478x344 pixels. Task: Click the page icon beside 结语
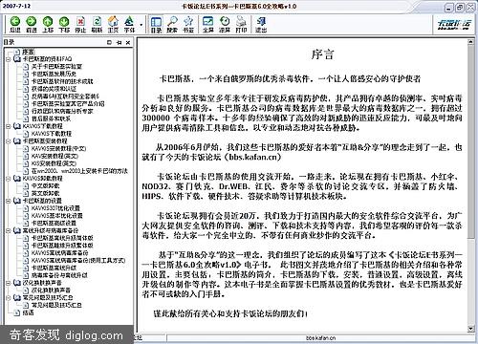(x=18, y=312)
